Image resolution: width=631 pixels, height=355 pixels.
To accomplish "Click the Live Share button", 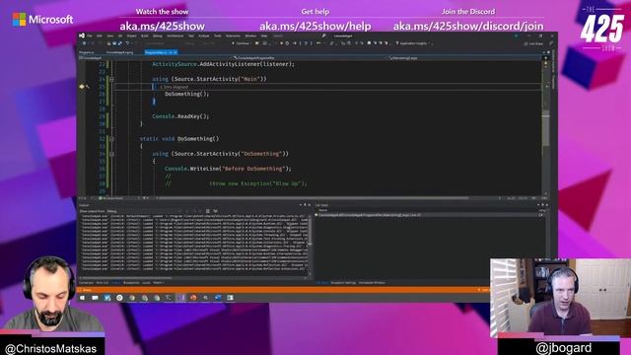I will click(533, 43).
